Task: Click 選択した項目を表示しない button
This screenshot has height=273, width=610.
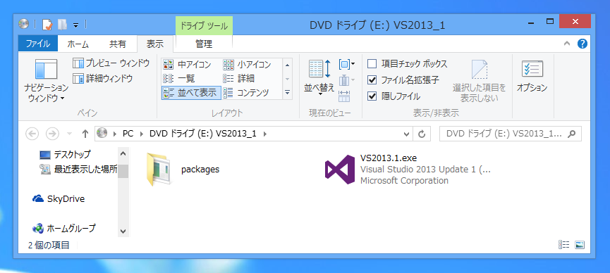Action: point(480,81)
